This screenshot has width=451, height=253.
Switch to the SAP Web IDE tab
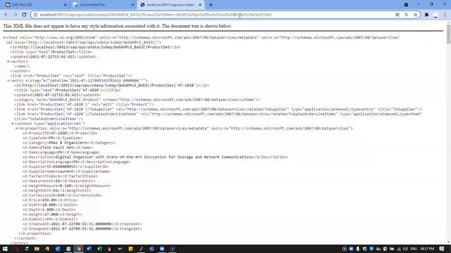pos(36,5)
